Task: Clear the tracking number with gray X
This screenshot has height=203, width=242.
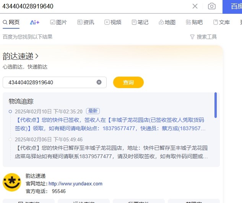Action: pyautogui.click(x=99, y=82)
